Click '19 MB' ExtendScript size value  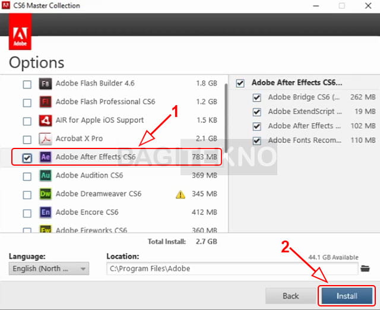[365, 112]
